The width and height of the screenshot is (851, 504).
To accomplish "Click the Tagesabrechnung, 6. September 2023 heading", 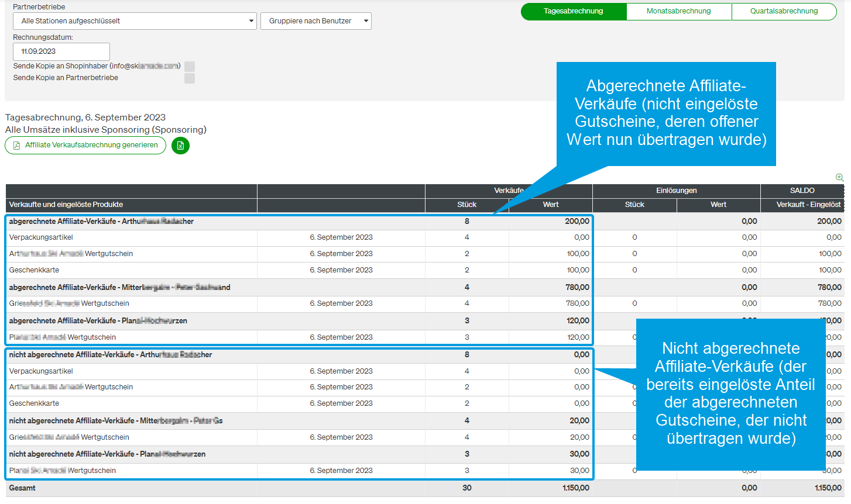I will (85, 118).
